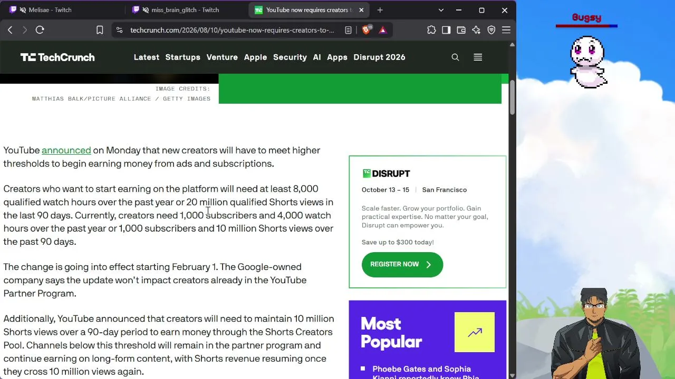Open the Brave VPN shield button
Image resolution: width=675 pixels, height=379 pixels.
(x=491, y=30)
